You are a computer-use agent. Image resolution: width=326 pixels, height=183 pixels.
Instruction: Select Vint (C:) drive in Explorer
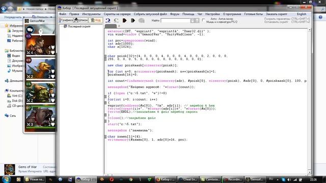point(15,96)
